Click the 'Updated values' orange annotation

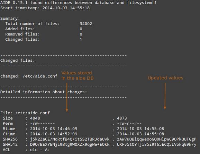pos(165,78)
